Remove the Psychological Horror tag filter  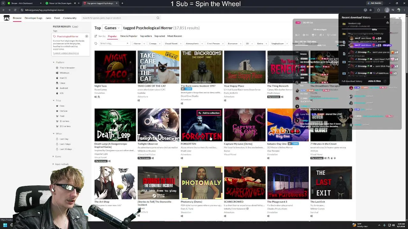86,36
